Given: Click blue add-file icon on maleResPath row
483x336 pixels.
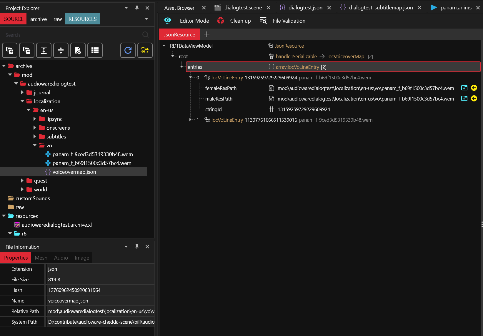Looking at the screenshot, I should pyautogui.click(x=464, y=98).
